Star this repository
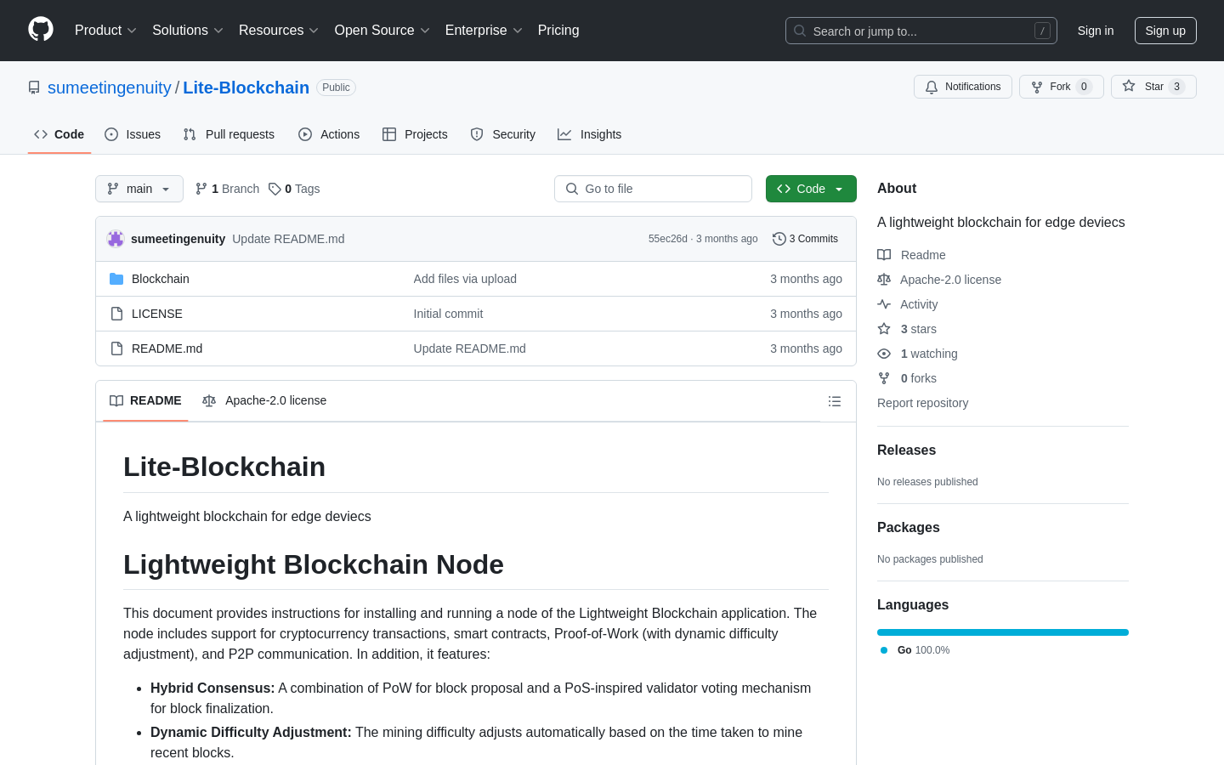The height and width of the screenshot is (765, 1224). pyautogui.click(x=1153, y=87)
